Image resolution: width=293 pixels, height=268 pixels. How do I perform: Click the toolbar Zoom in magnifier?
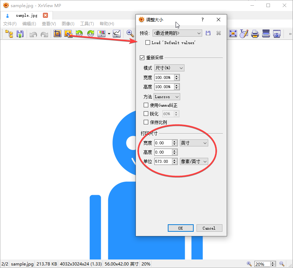(130, 33)
